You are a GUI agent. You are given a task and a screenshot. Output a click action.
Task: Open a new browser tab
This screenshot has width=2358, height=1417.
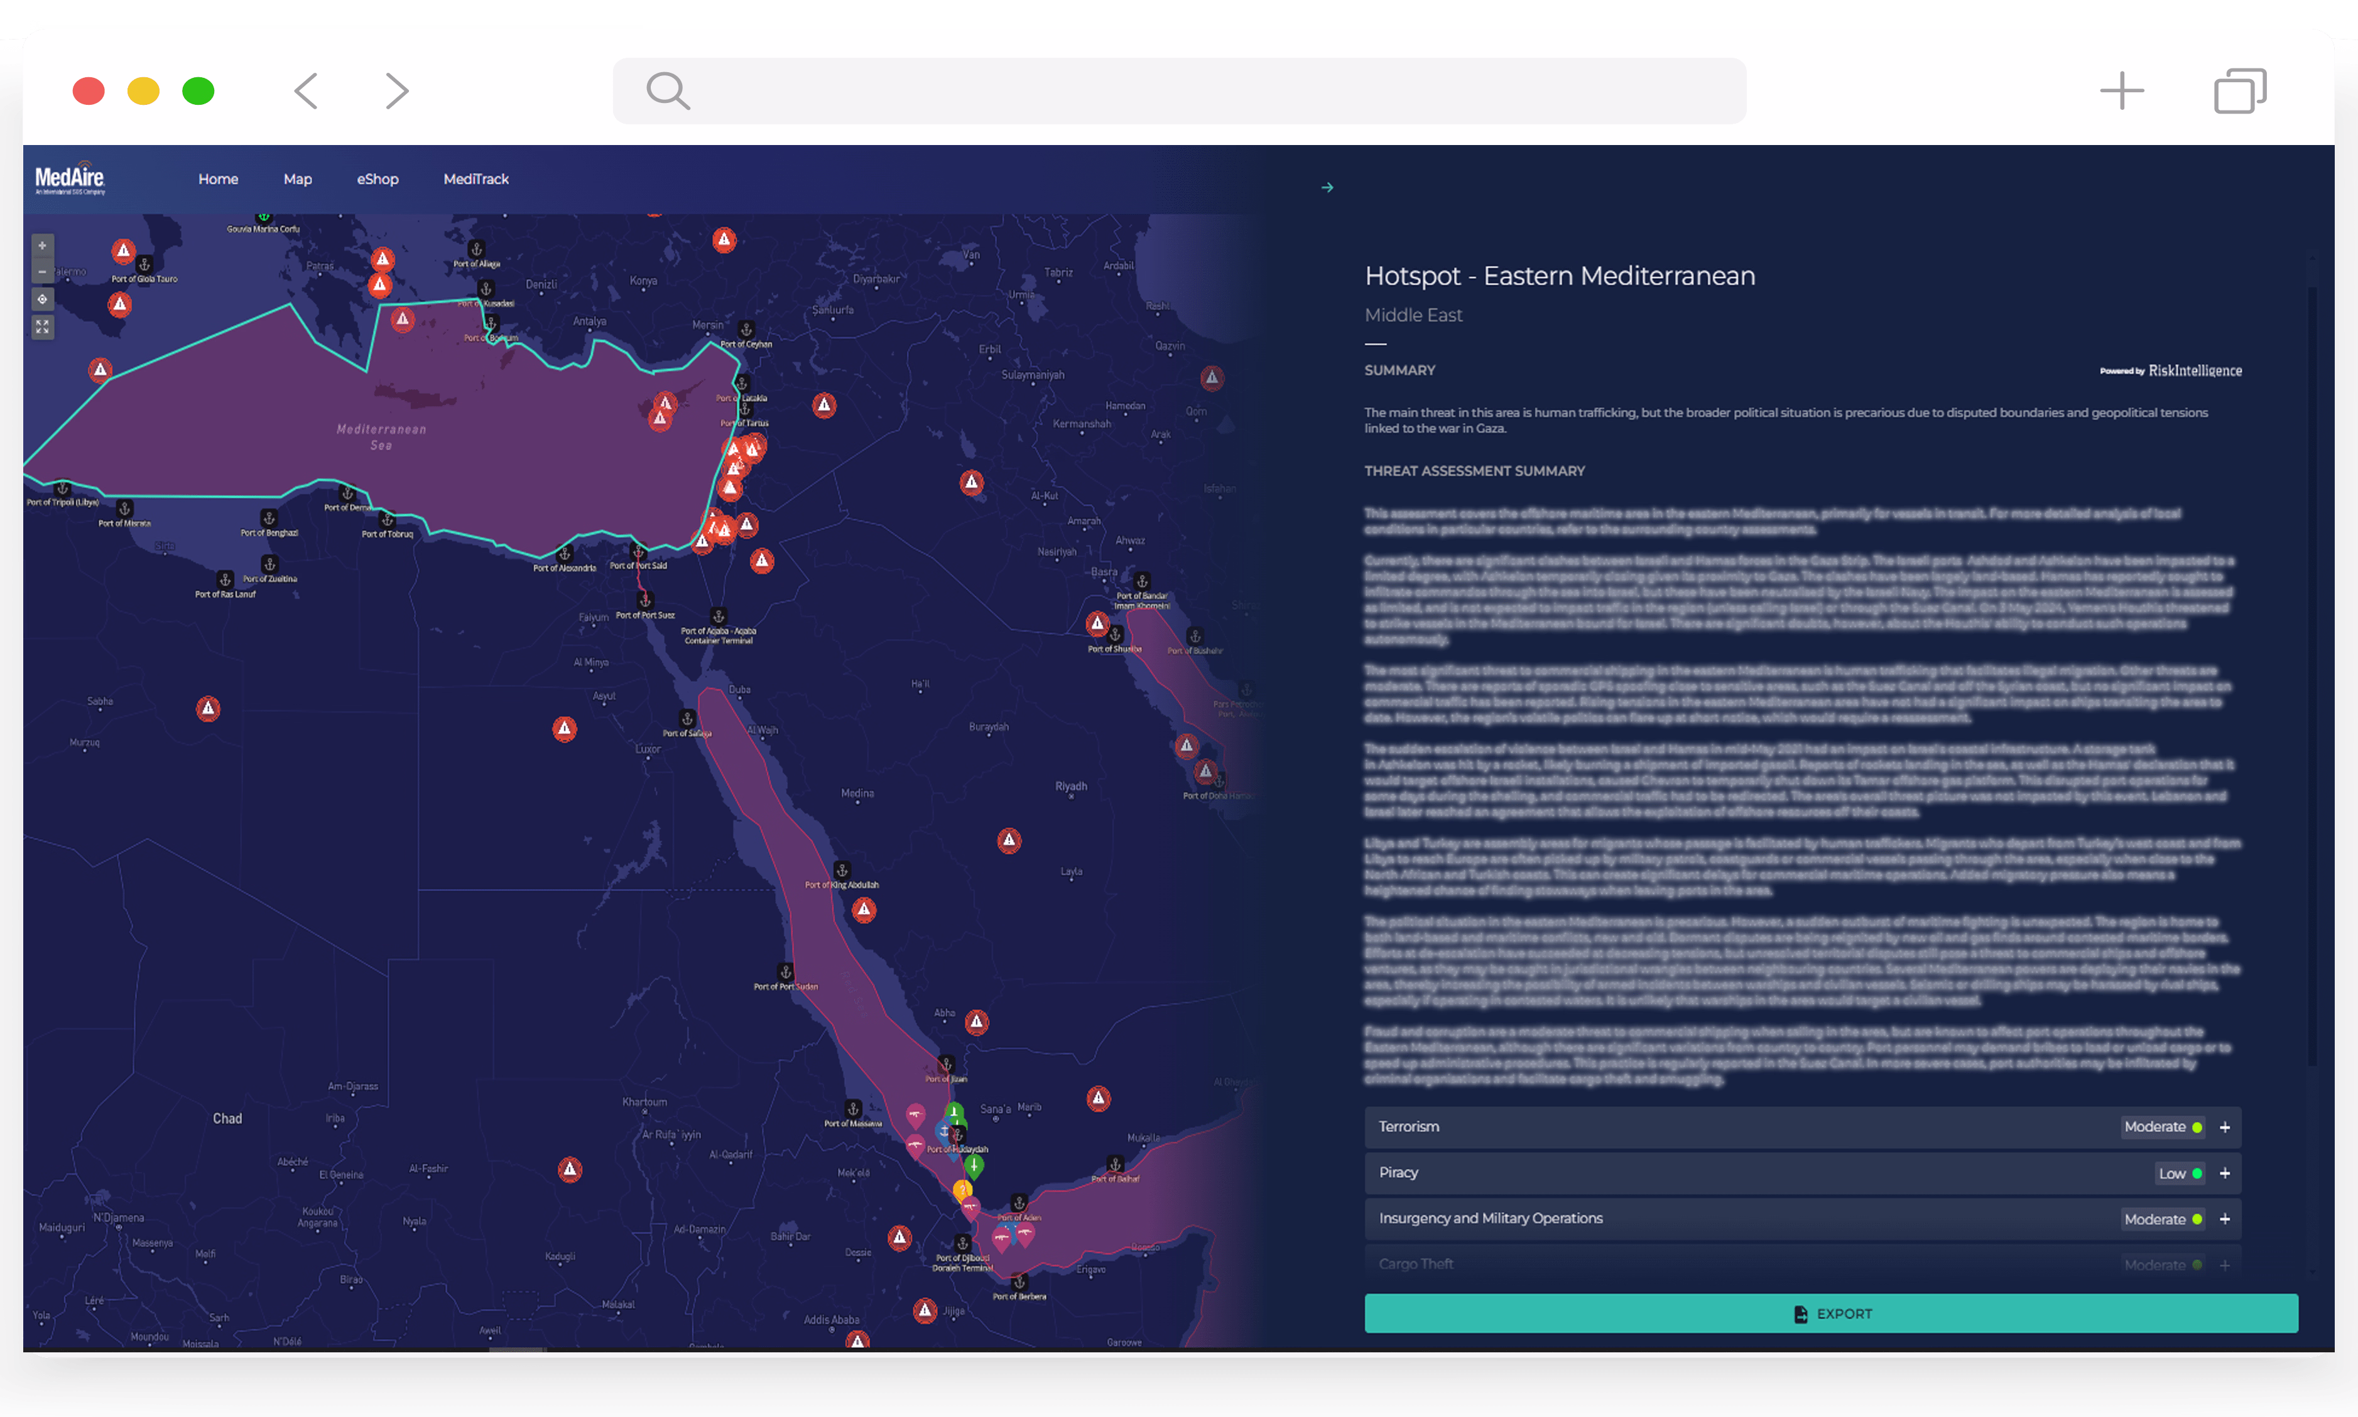[2122, 92]
